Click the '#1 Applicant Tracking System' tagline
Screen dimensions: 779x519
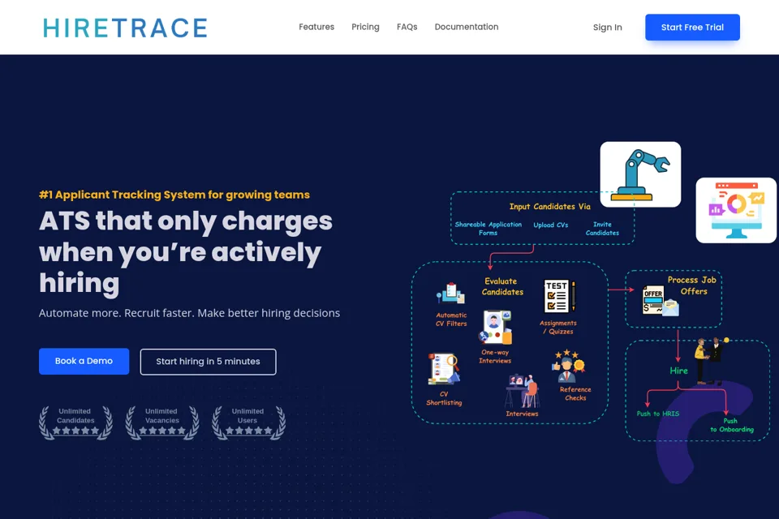point(174,195)
